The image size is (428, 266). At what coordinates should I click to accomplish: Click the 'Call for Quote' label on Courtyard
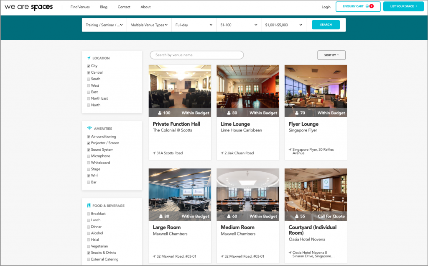point(331,216)
